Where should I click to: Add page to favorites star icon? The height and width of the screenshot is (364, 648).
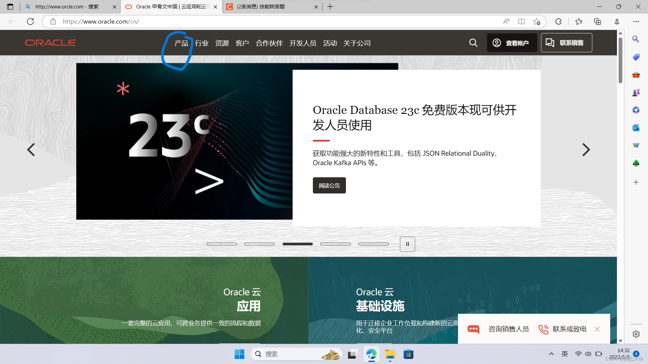pos(537,22)
